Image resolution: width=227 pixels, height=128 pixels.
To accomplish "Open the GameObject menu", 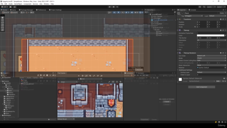I will 18,4.
